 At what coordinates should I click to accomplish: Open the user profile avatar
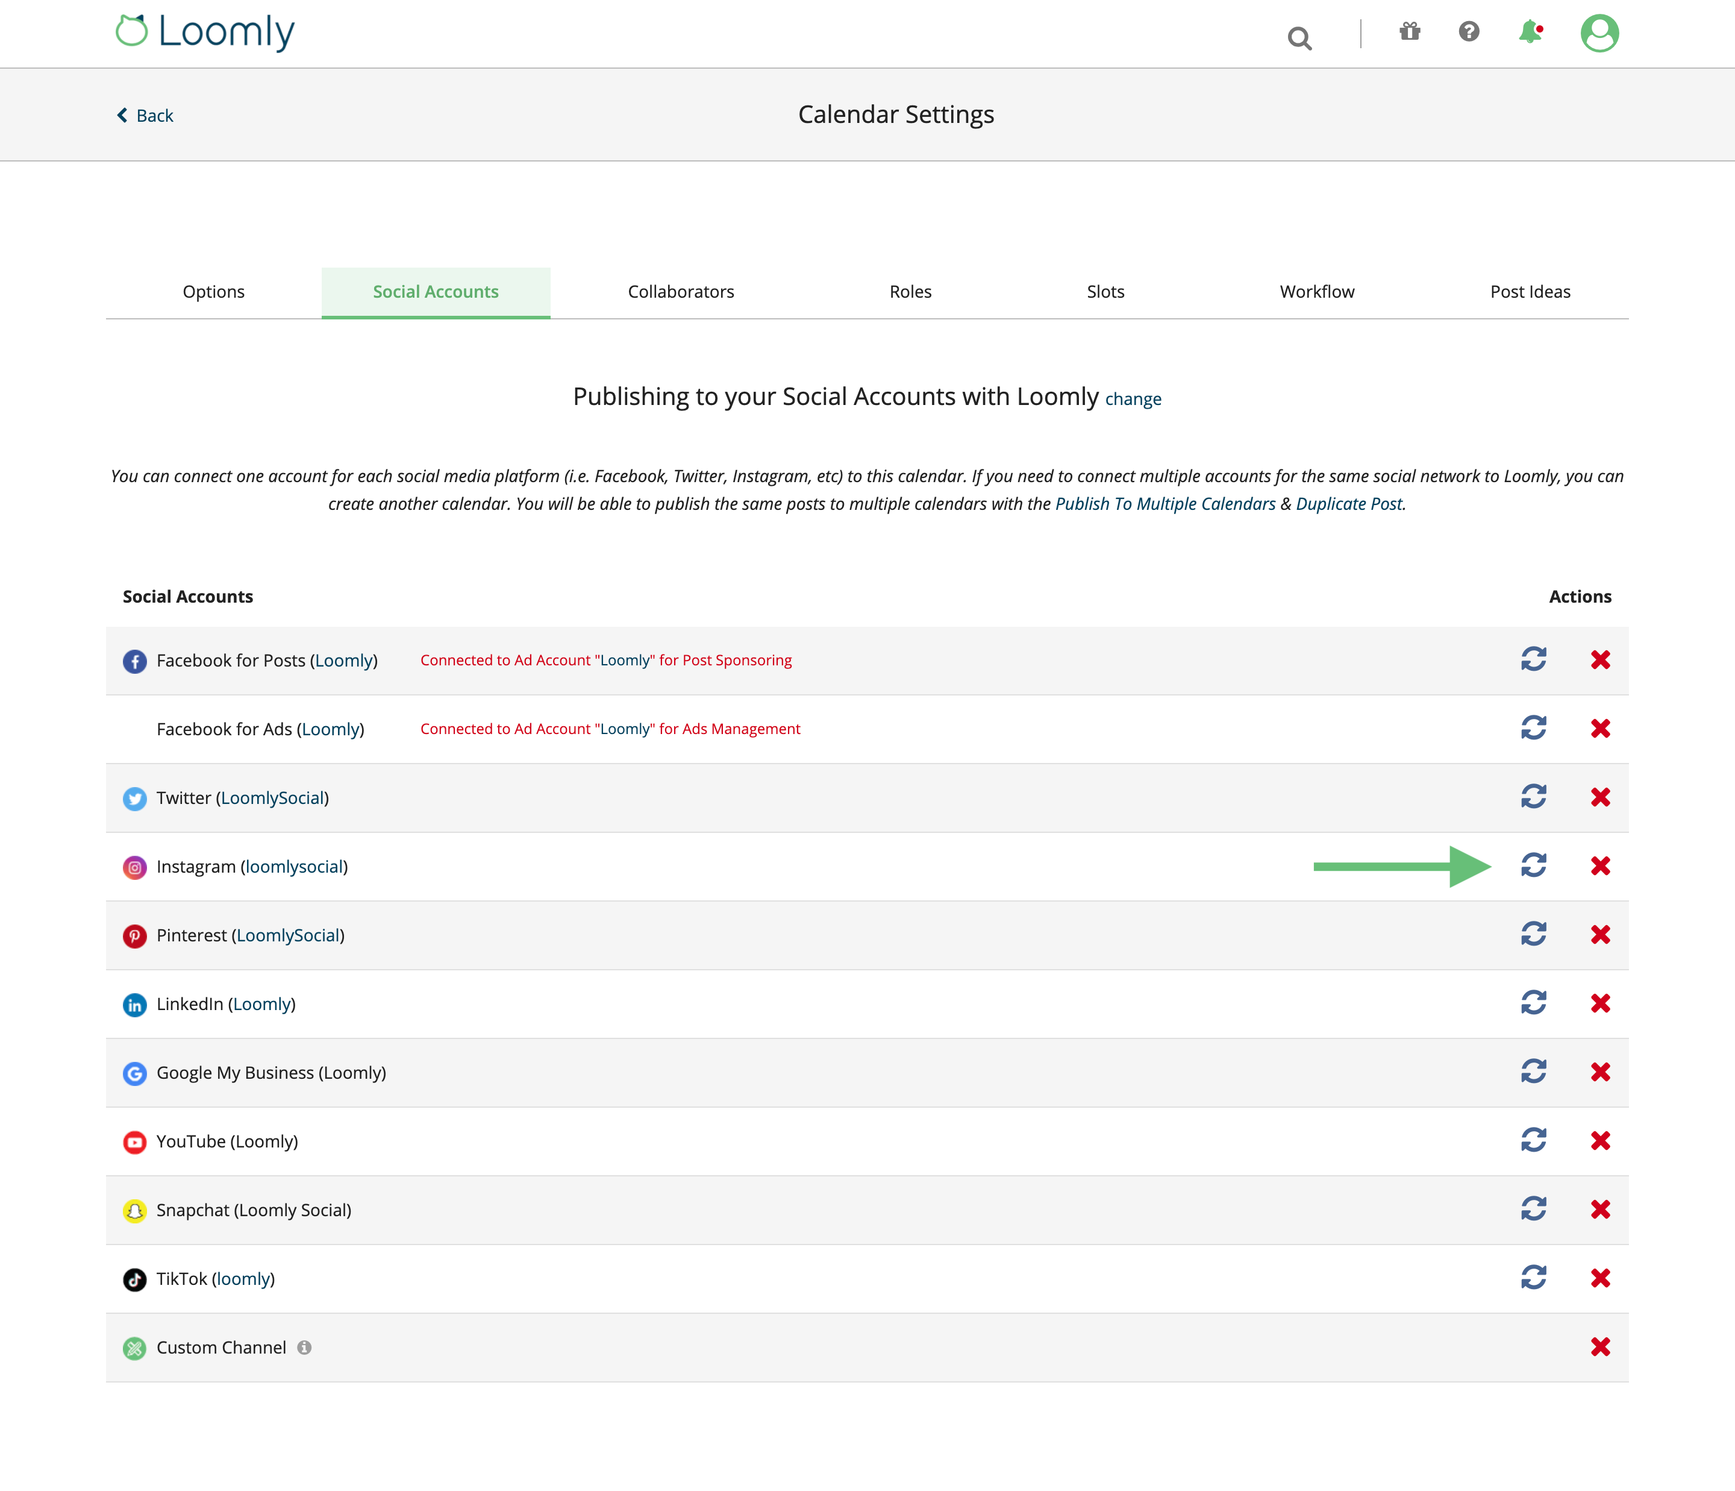coord(1598,33)
